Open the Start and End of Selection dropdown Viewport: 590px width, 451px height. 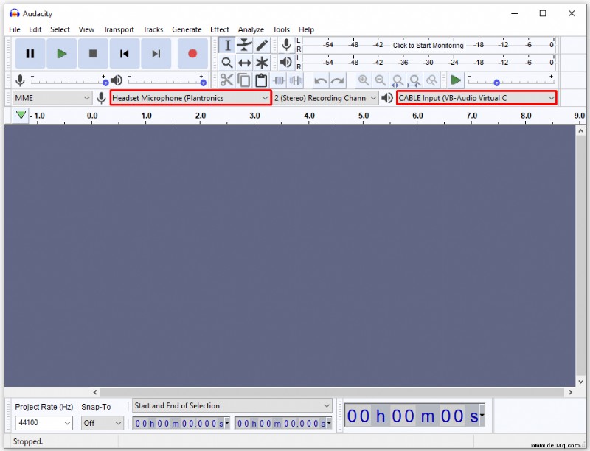point(232,405)
